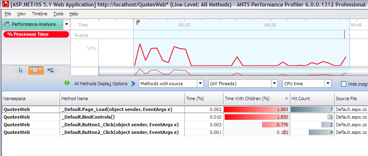The height and width of the screenshot is (156, 368).
Task: Open the Methods with source dropdown
Action: 171,84
